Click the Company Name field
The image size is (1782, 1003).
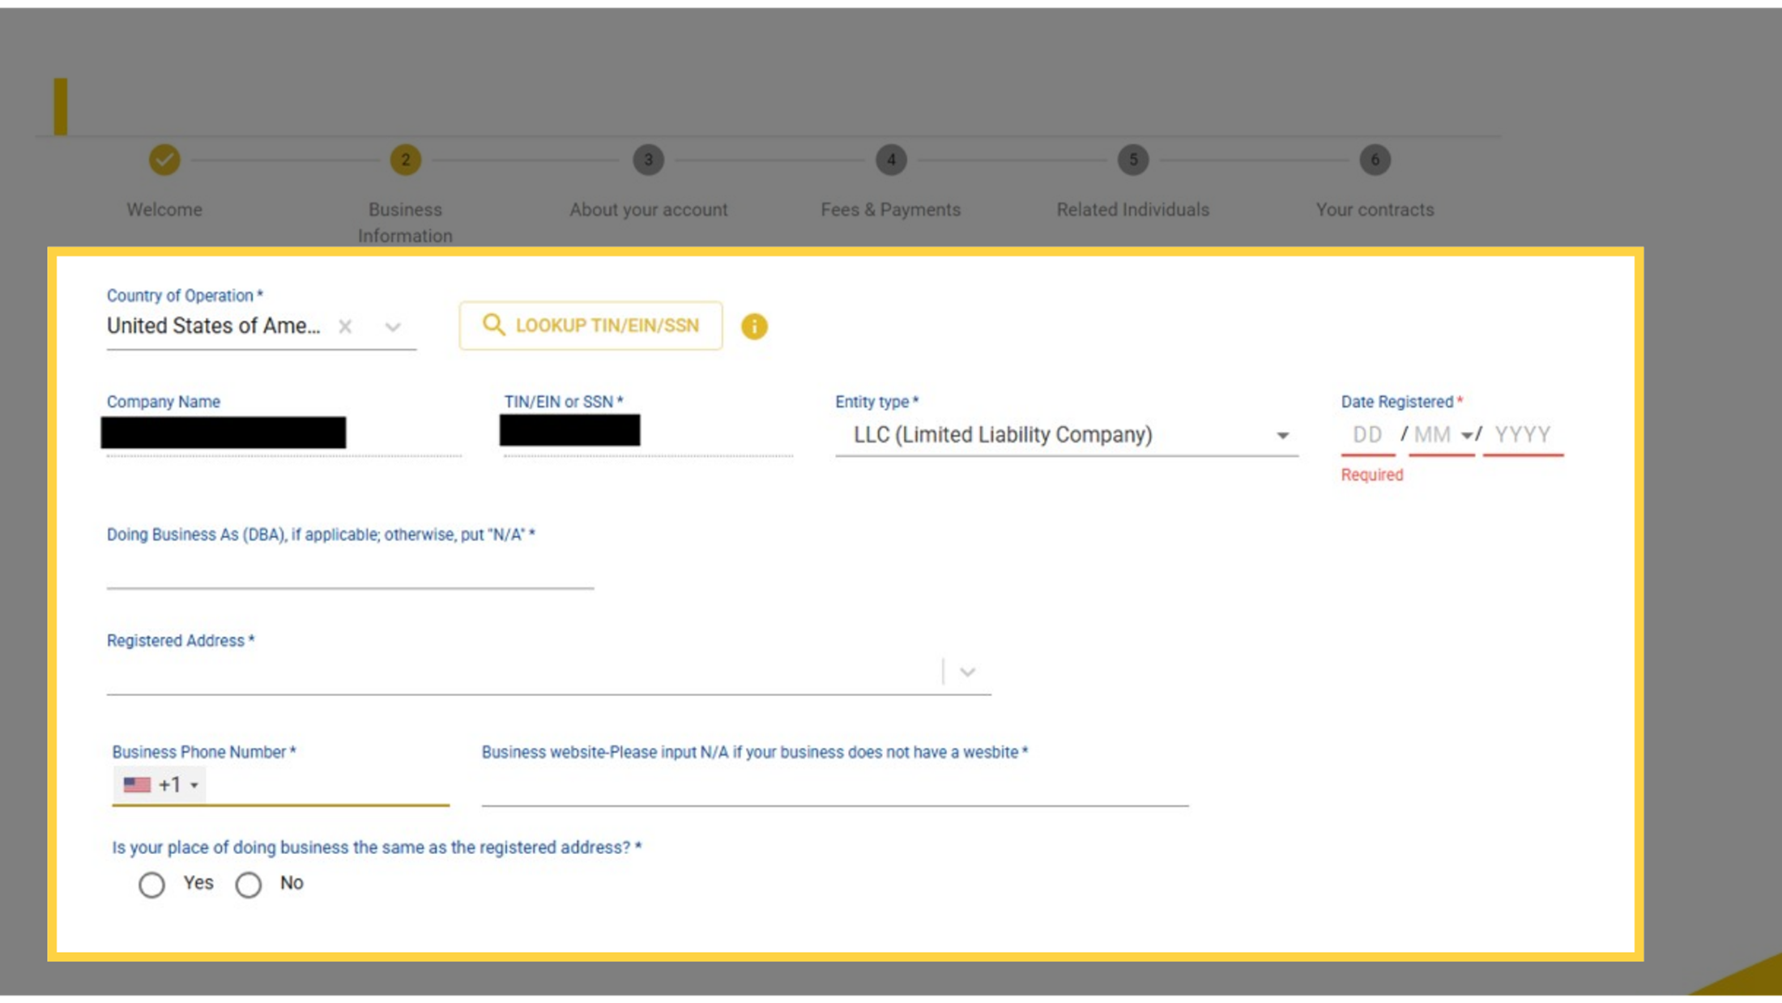coord(283,435)
